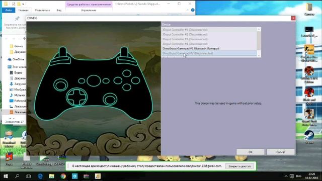This screenshot has height=181, width=322.
Task: Open Explorer help question mark icon
Action: pos(193,10)
